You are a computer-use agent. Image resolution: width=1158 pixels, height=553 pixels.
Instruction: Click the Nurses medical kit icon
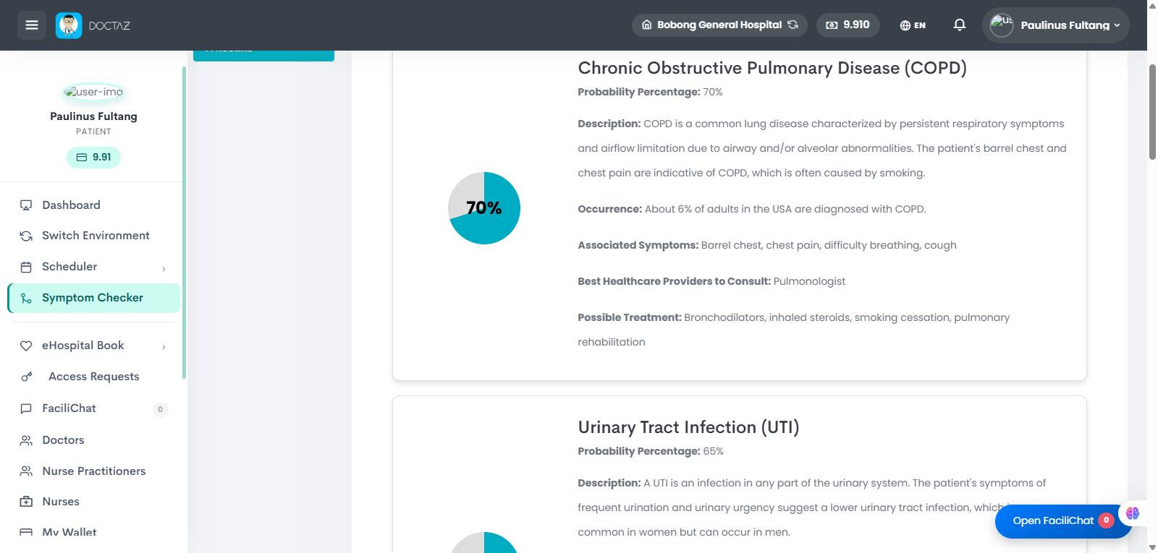[26, 502]
